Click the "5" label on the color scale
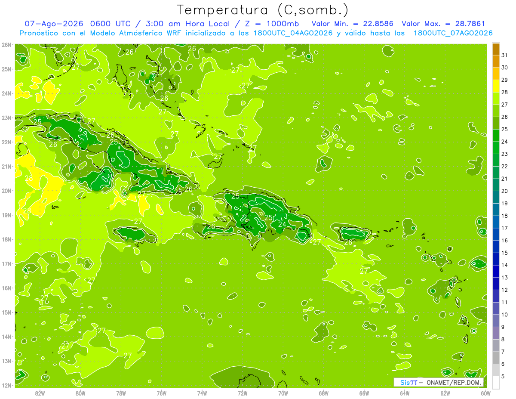Viewport: 516px width, 399px height. click(503, 376)
